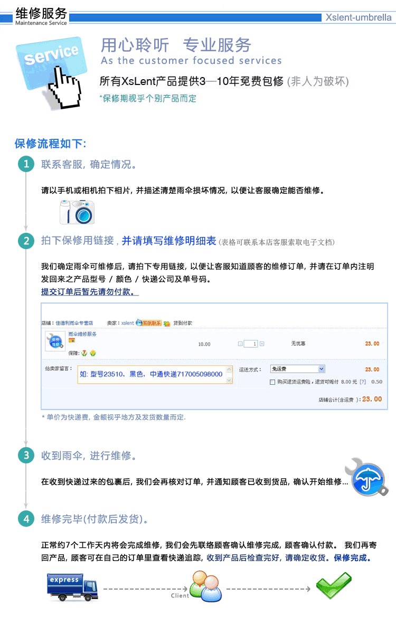Click the [?] insurance help link
This screenshot has width=396, height=626.
(x=362, y=382)
